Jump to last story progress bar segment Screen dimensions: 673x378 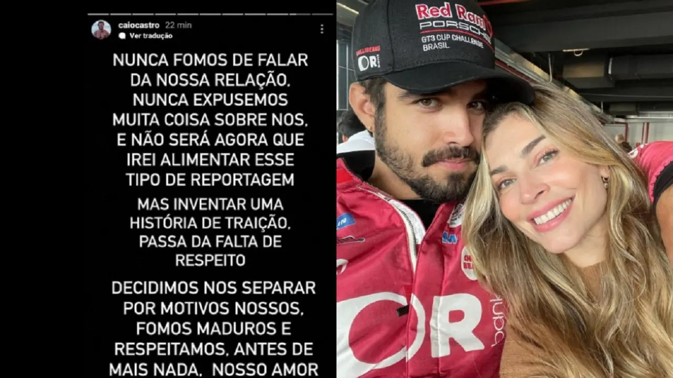coord(322,14)
